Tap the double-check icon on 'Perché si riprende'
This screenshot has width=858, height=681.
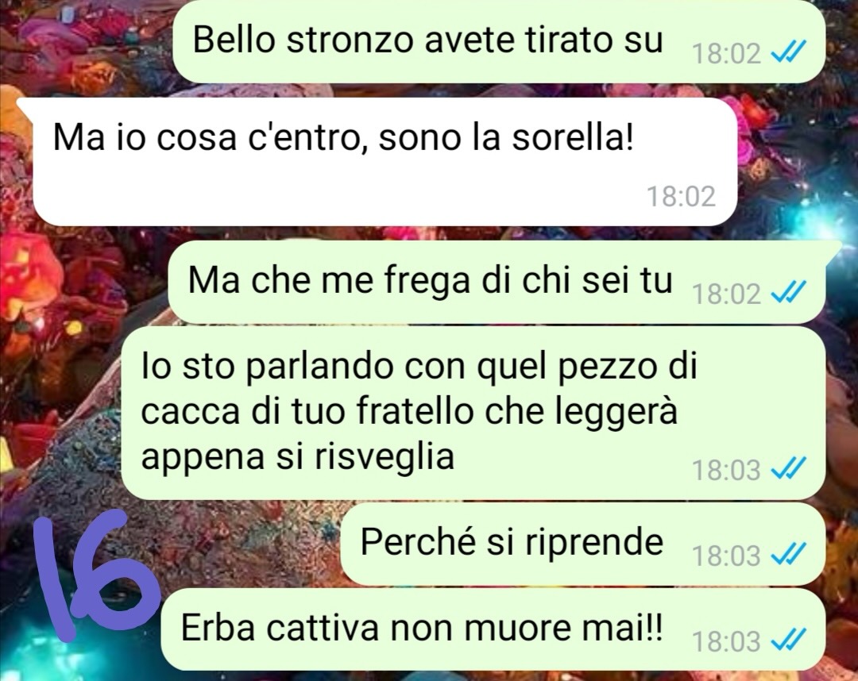coord(787,555)
